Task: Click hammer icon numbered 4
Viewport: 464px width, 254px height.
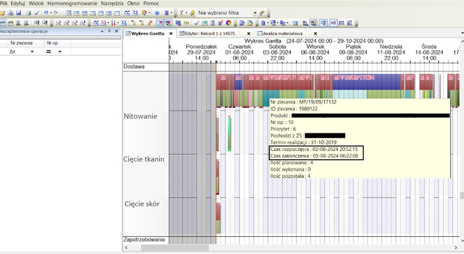Action: [83, 23]
